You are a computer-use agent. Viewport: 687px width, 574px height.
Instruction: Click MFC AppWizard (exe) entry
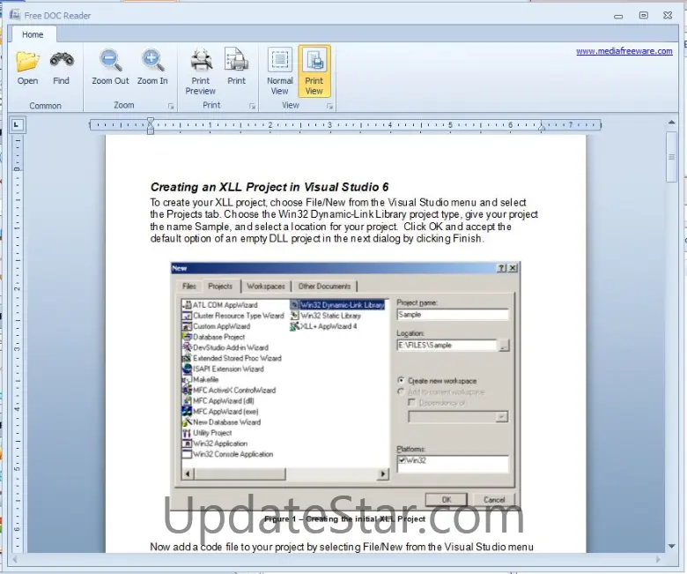tap(220, 411)
